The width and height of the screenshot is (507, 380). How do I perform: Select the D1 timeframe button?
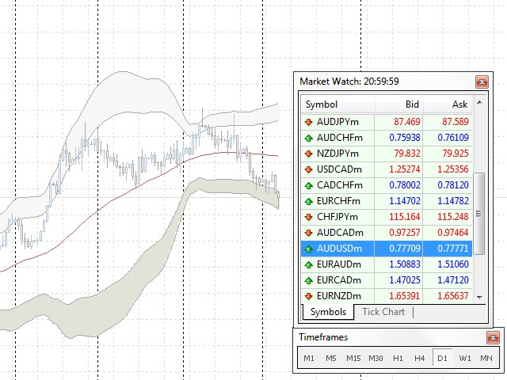442,359
